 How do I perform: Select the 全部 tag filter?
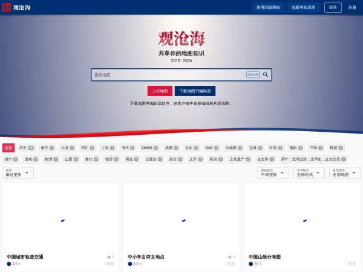[x=8, y=147]
